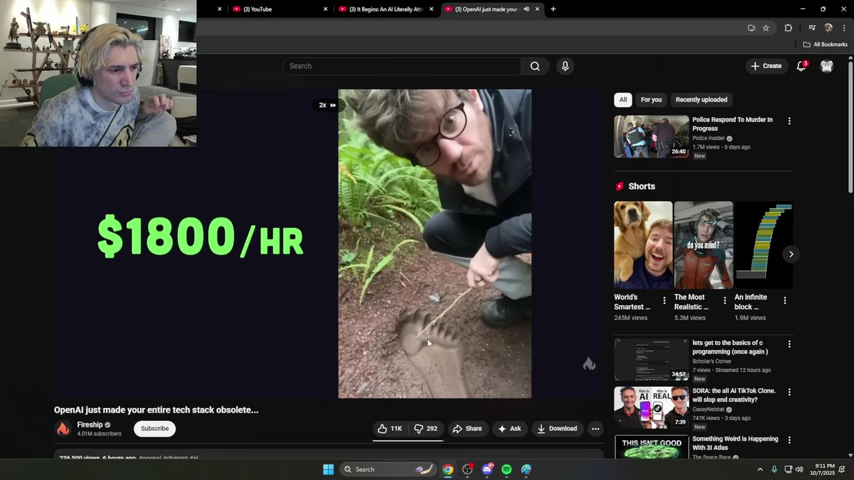This screenshot has width=854, height=480.
Task: Close the 'OpenAI just made your' tab
Action: (x=537, y=9)
